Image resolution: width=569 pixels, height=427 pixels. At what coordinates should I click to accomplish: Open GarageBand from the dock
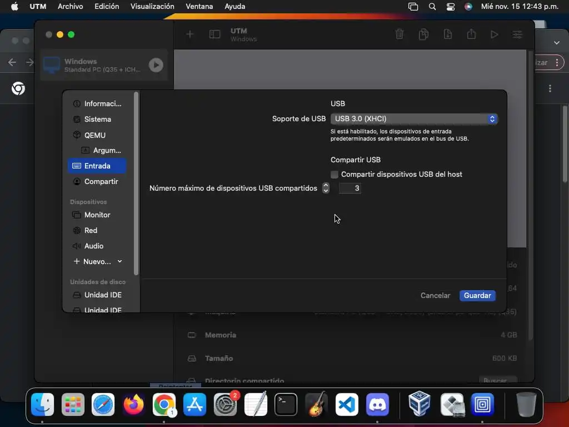click(316, 405)
